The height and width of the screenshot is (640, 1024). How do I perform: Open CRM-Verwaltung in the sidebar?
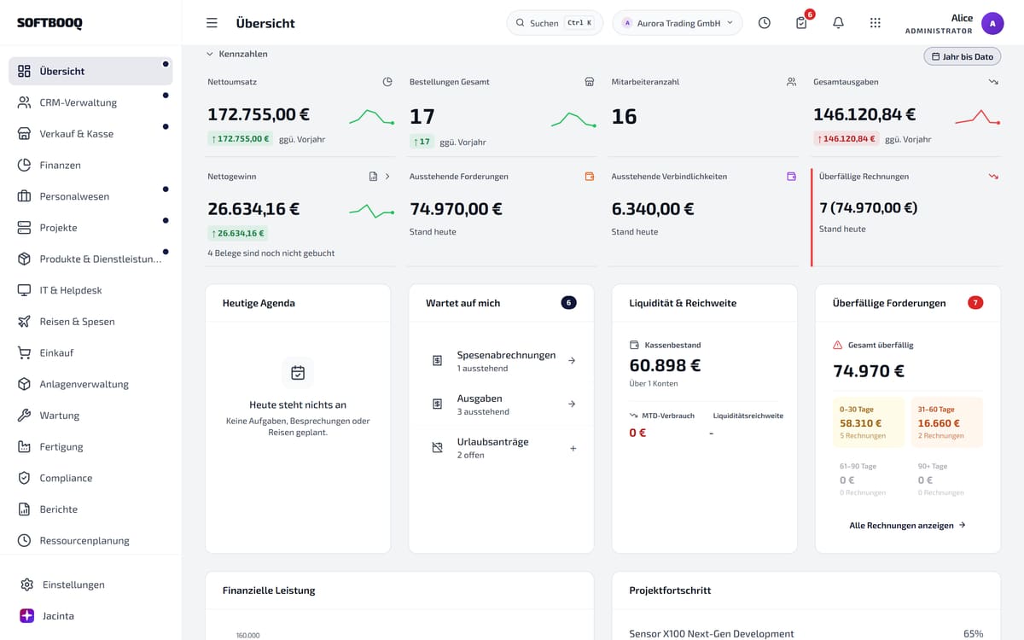[90, 102]
